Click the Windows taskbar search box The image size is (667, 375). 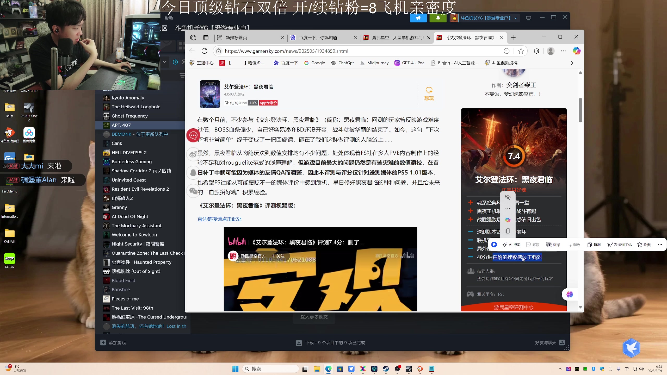(270, 369)
